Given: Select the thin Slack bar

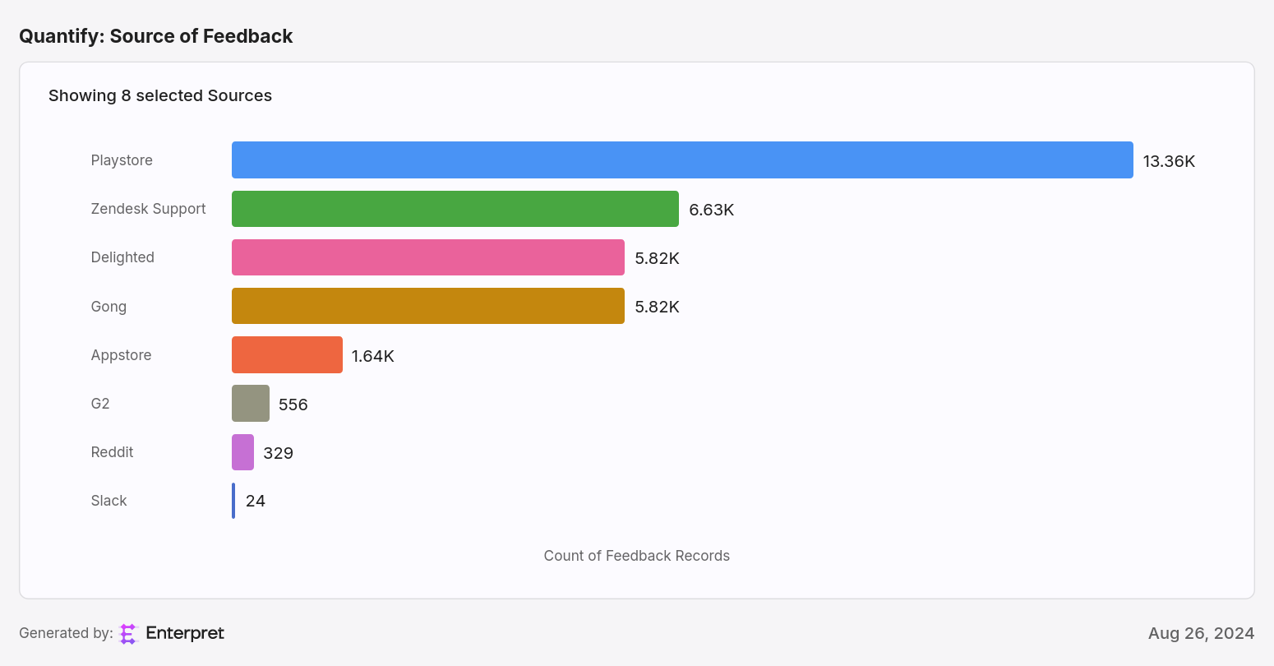Looking at the screenshot, I should [233, 501].
